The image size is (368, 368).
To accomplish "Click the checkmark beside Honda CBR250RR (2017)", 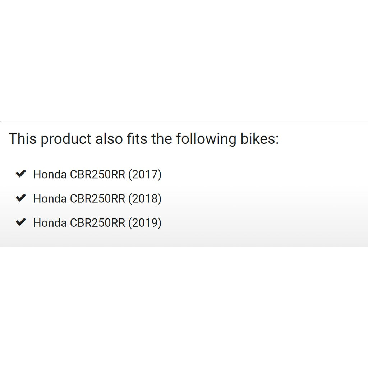I will (21, 174).
